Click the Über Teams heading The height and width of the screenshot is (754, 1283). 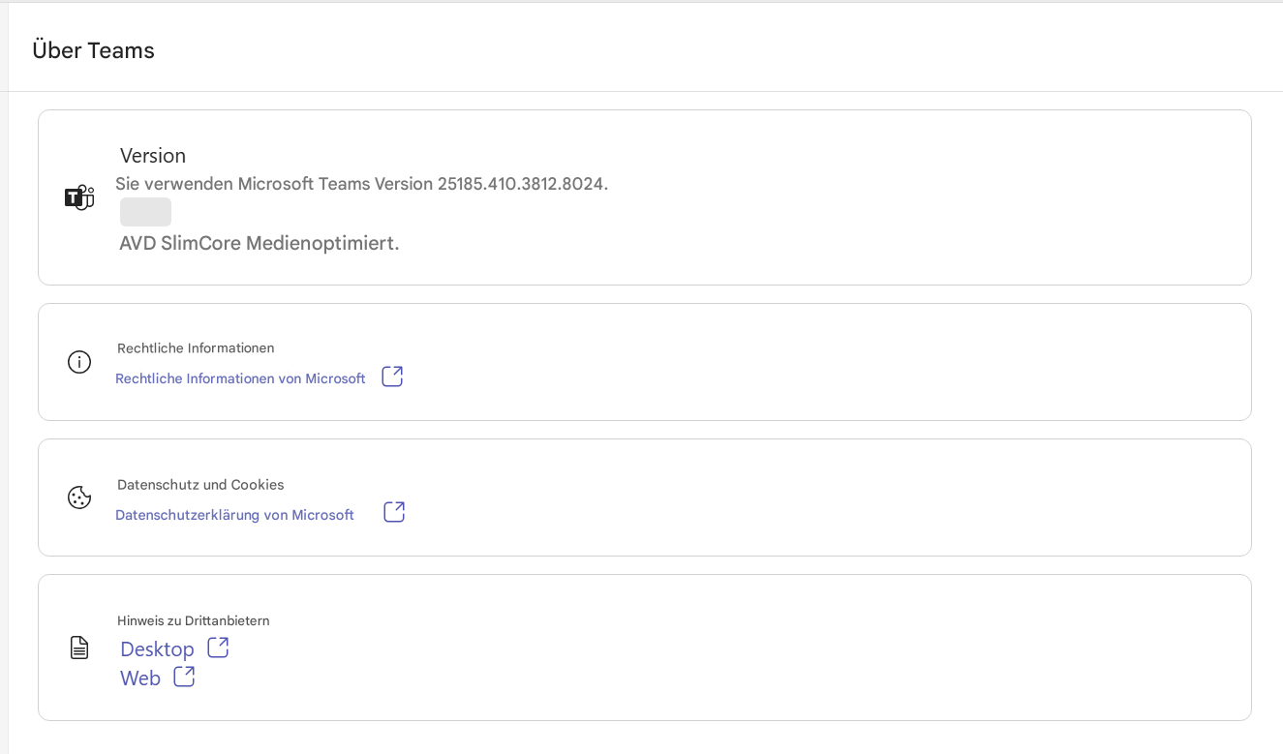pos(94,50)
